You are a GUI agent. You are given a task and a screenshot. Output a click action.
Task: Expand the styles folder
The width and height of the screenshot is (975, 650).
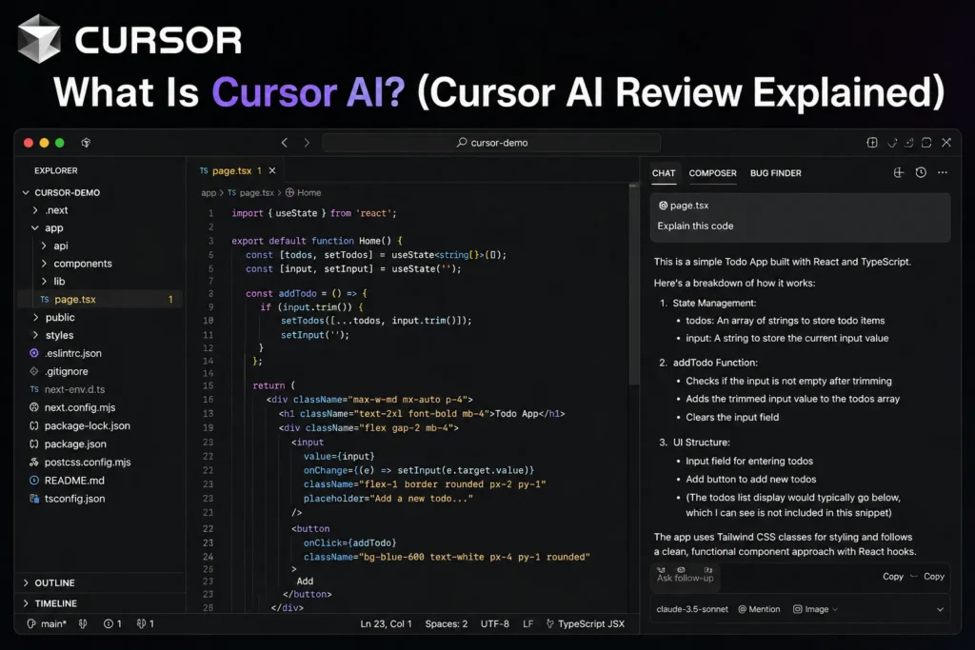35,335
